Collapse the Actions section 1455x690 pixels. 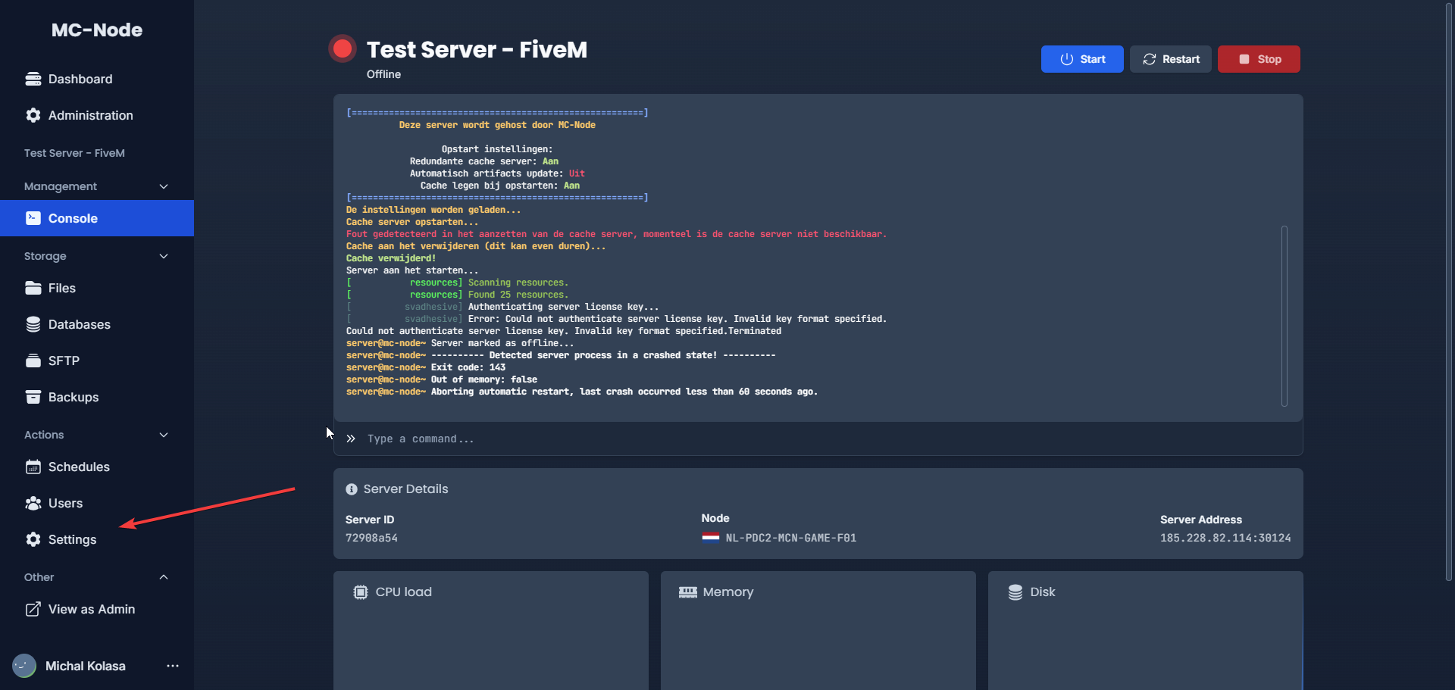coord(164,435)
